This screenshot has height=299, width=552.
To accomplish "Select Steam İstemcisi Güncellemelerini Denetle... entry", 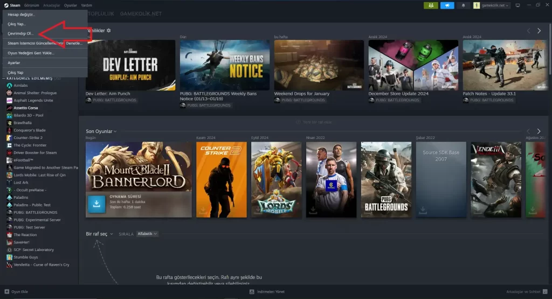I will tap(45, 43).
